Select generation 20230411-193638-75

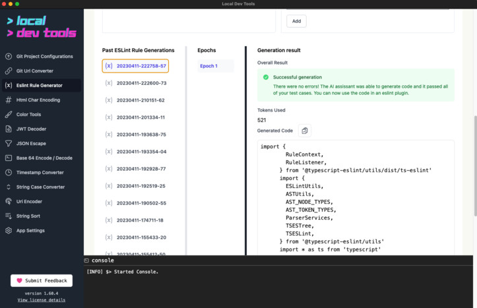(x=135, y=135)
